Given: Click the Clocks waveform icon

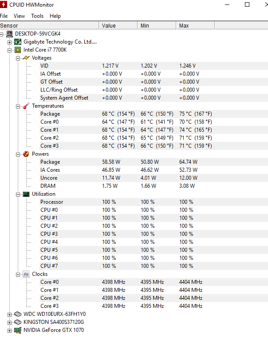Looking at the screenshot, I should click(x=26, y=274).
